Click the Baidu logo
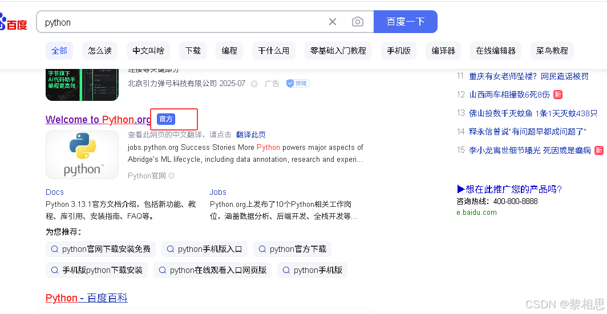 coord(14,22)
